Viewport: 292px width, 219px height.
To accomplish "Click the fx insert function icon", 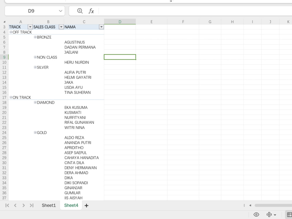I will (91, 11).
